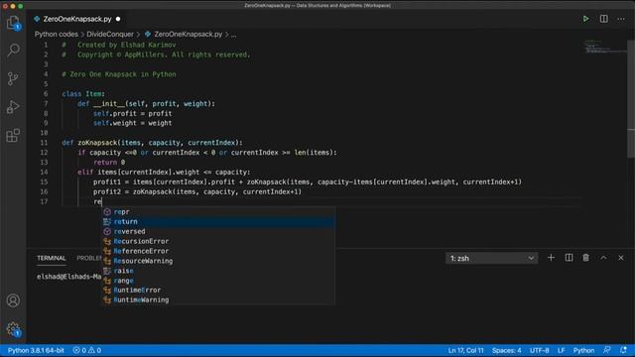Click the editor vertical scrollbar
Screen dimensions: 635x357
click(631, 99)
